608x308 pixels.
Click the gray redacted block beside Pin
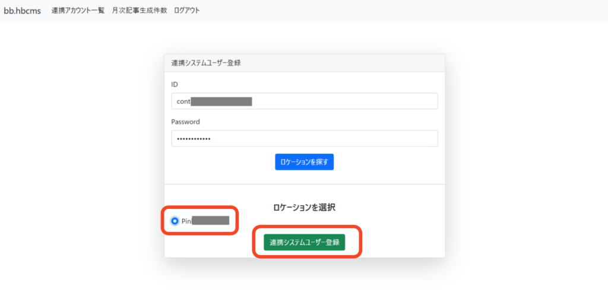click(x=210, y=221)
